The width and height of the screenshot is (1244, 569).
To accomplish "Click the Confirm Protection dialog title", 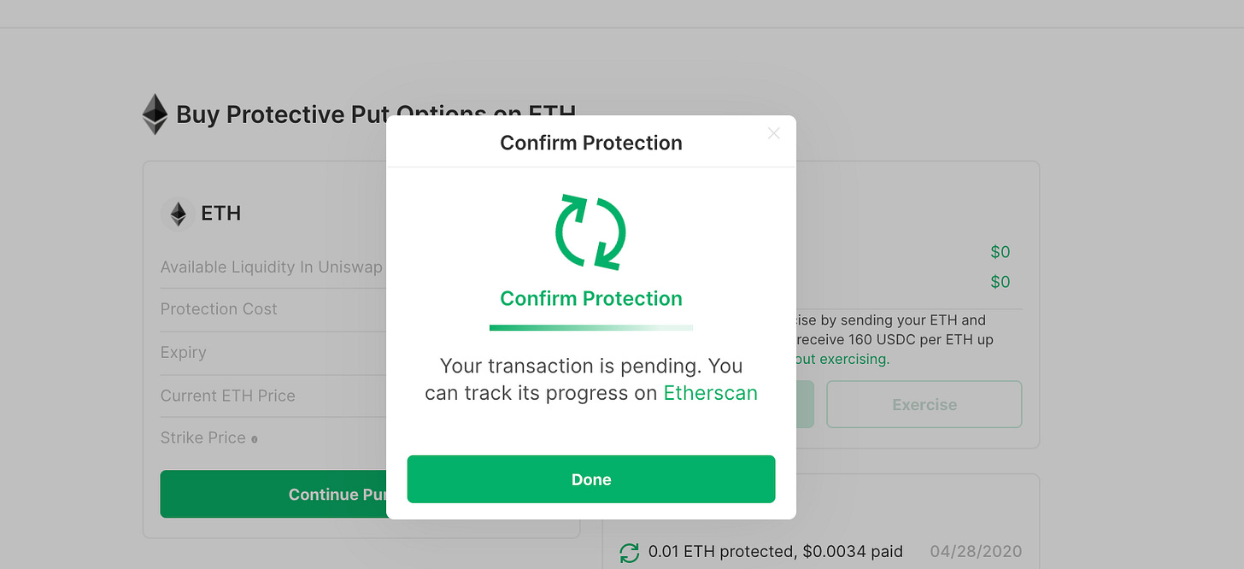I will point(591,143).
